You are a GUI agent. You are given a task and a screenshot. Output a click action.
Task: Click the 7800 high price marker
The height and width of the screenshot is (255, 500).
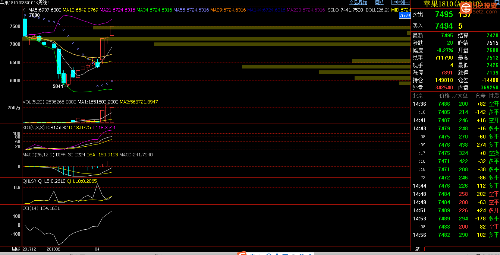point(34,15)
